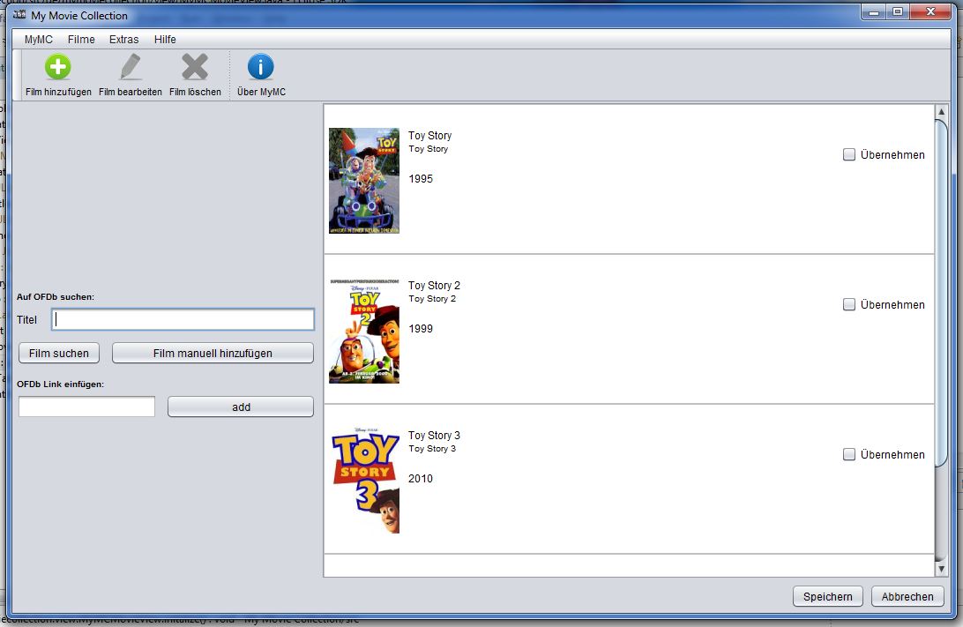This screenshot has width=963, height=627.
Task: Check Übernehmen for Toy Story 2
Action: point(848,304)
